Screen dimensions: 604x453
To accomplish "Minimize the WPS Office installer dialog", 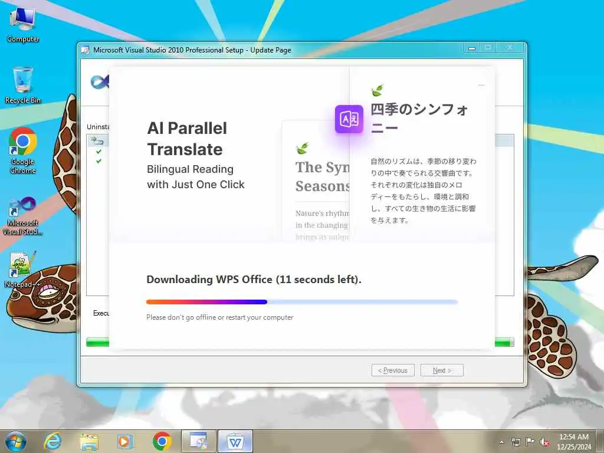I will (481, 85).
